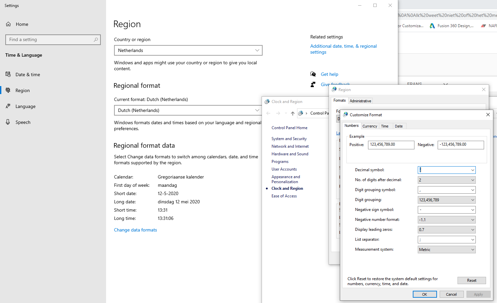Click the search magnifier in Find a setting
Viewport: 497px width, 303px height.
click(96, 40)
